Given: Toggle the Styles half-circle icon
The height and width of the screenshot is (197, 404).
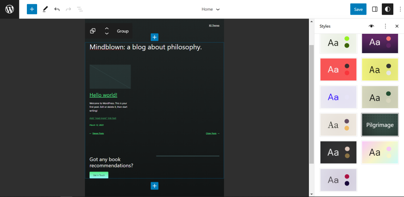Looking at the screenshot, I should [387, 9].
